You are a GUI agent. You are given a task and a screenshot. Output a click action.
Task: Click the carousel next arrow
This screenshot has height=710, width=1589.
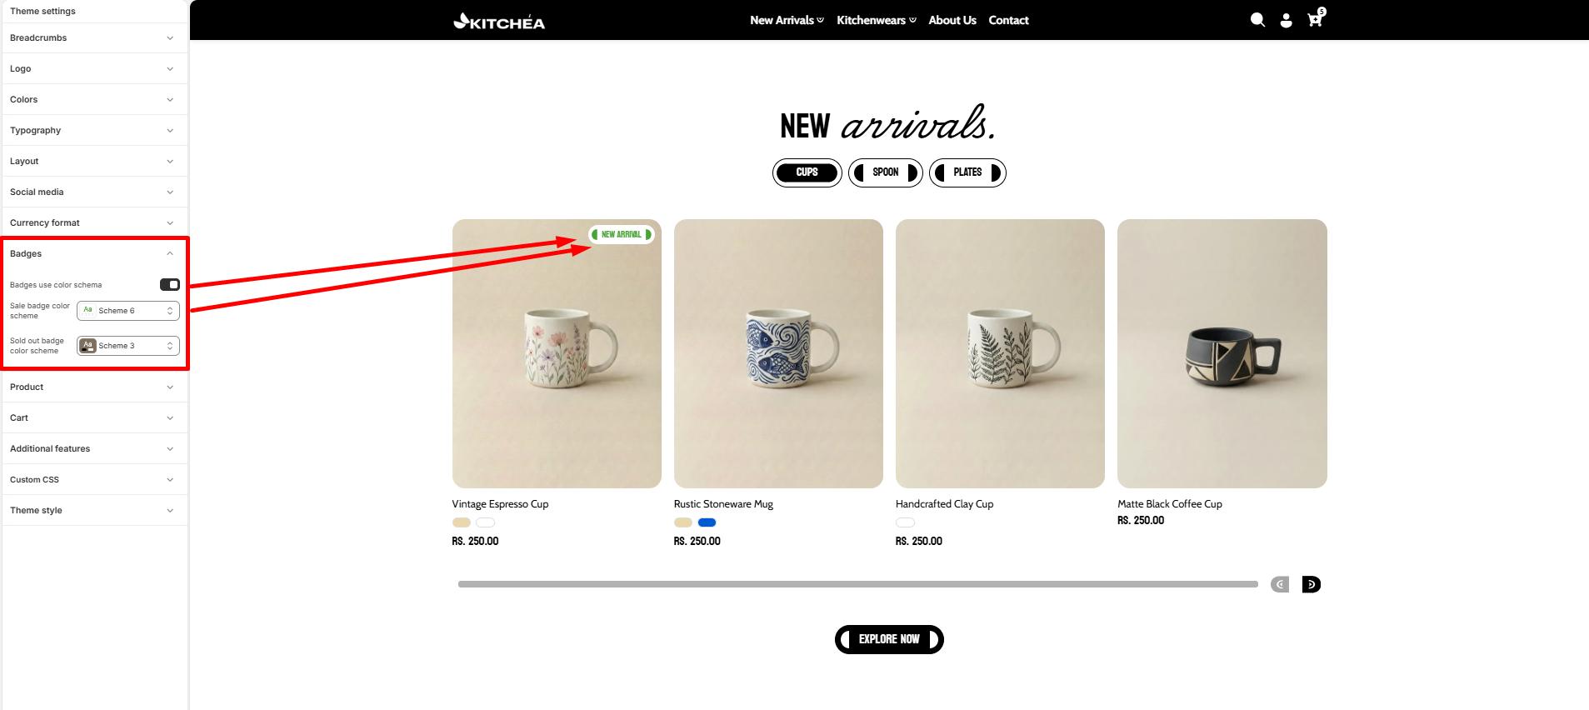click(x=1312, y=584)
